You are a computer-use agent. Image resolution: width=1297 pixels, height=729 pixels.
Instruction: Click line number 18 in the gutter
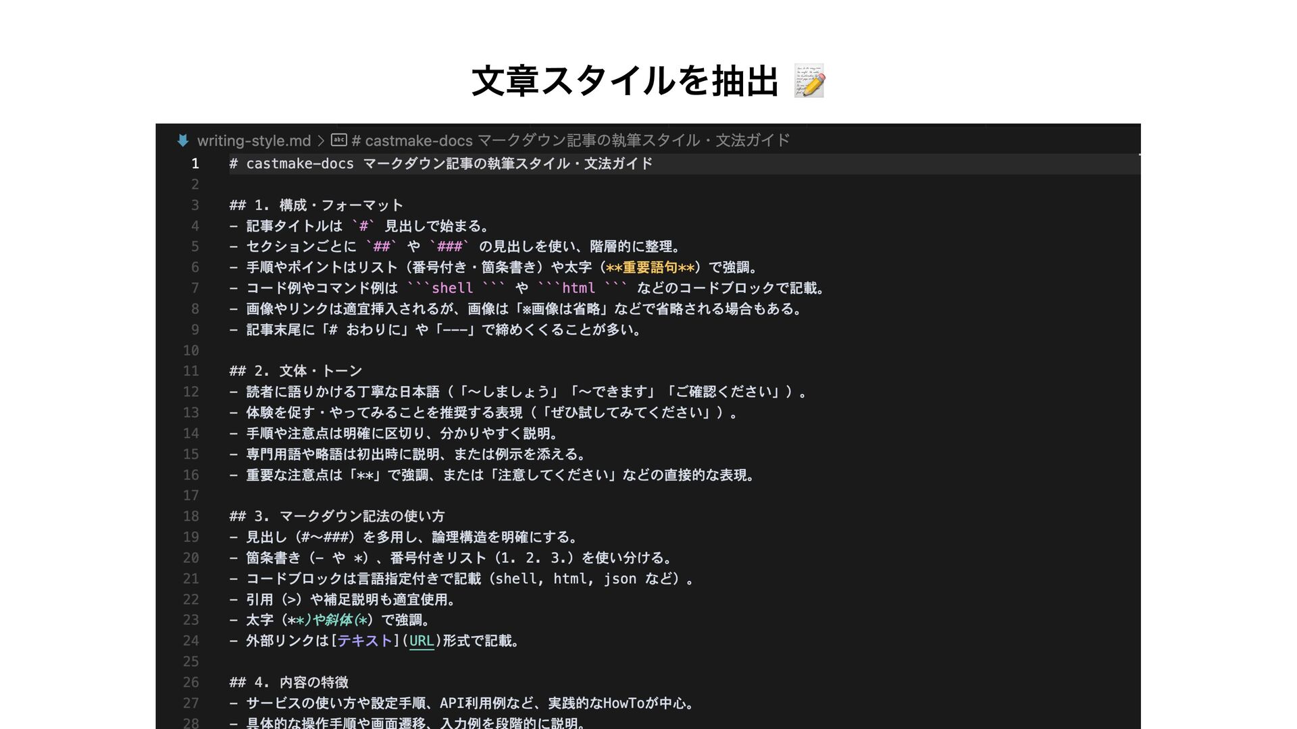[x=191, y=516]
